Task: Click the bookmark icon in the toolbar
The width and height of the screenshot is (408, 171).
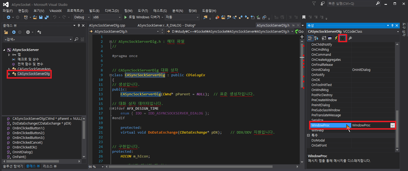Action: click(x=303, y=17)
